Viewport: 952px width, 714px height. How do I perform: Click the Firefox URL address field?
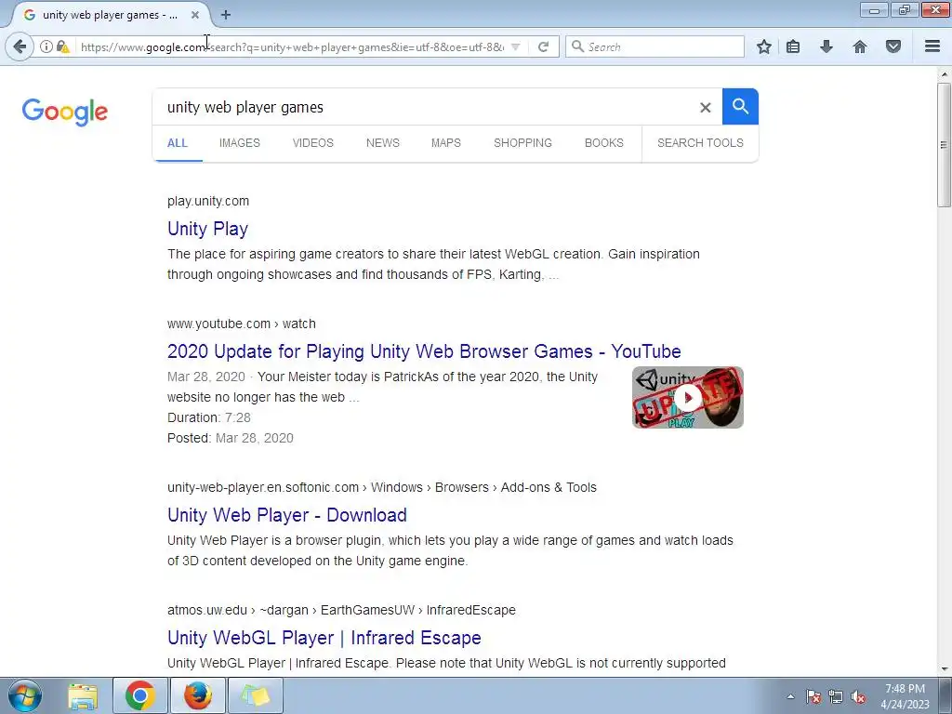coord(292,46)
